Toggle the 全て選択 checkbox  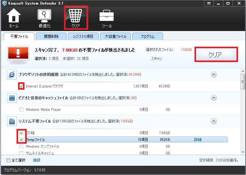[8, 160]
